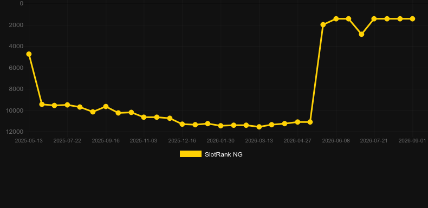The image size is (428, 208).
Task: Click the x-axis label 2026-04-27
Action: coord(297,141)
